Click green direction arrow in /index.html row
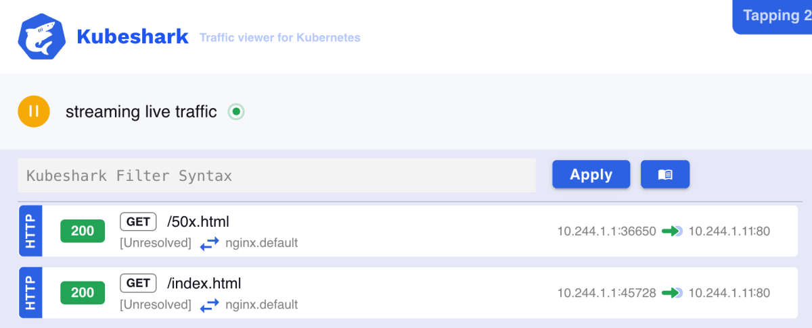Viewport: 812px width, 328px height. [673, 293]
